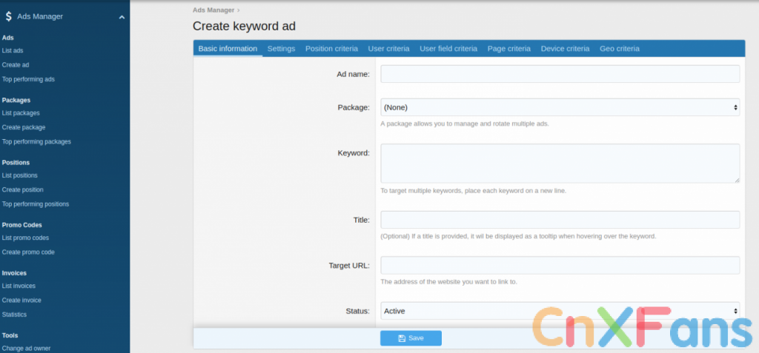Open the Device criteria tab

point(565,49)
